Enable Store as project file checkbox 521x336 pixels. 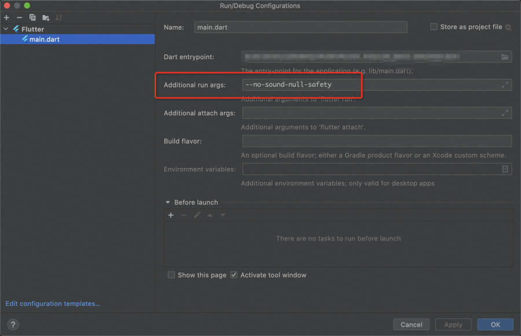(434, 27)
